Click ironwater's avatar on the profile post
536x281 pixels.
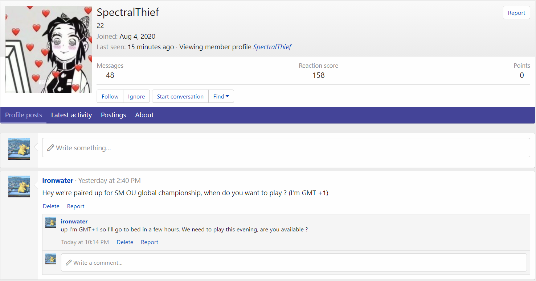coord(19,186)
